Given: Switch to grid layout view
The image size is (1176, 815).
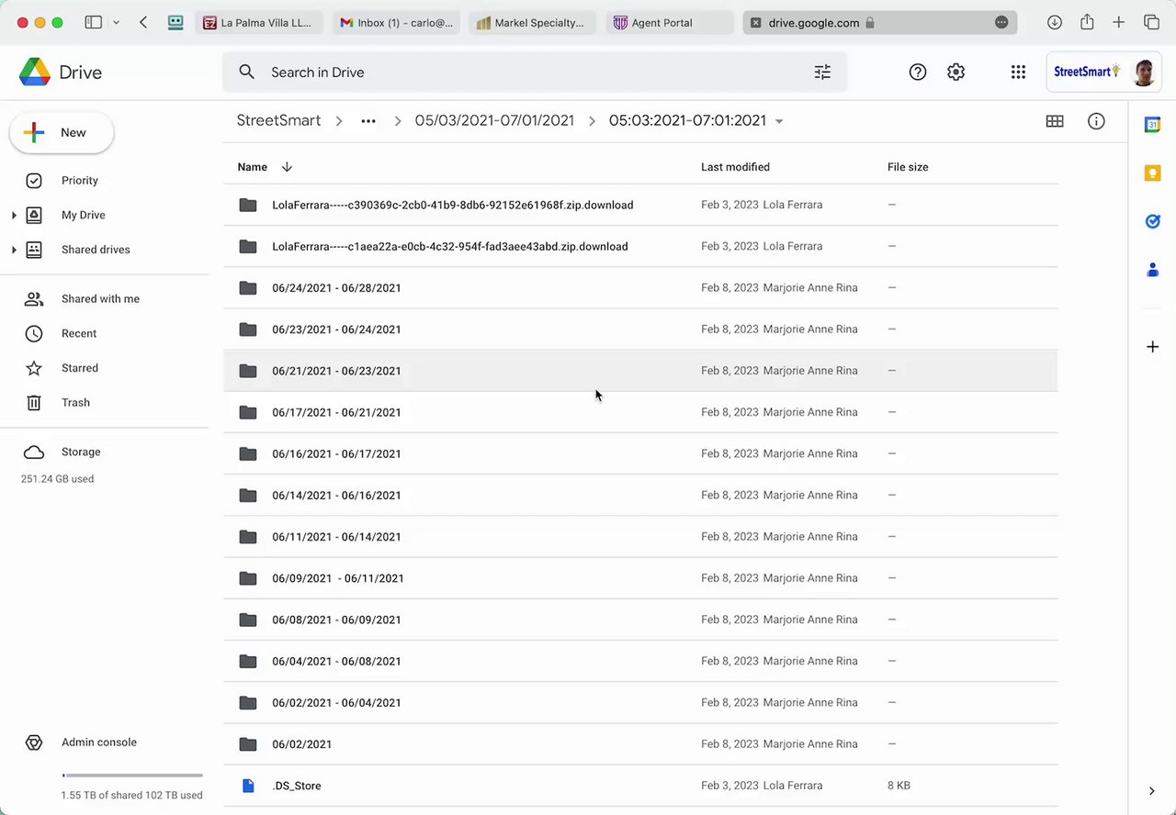Looking at the screenshot, I should pyautogui.click(x=1055, y=121).
